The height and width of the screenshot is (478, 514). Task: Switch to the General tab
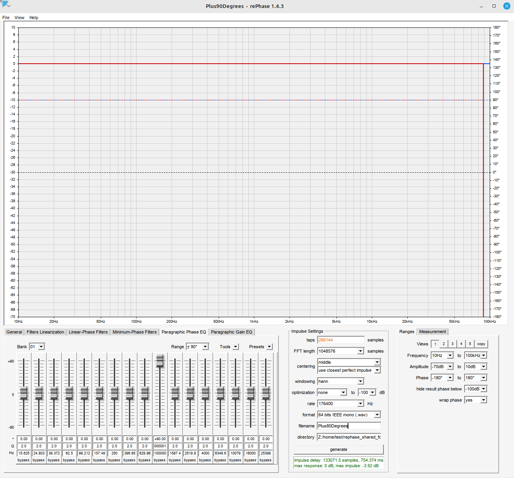14,332
